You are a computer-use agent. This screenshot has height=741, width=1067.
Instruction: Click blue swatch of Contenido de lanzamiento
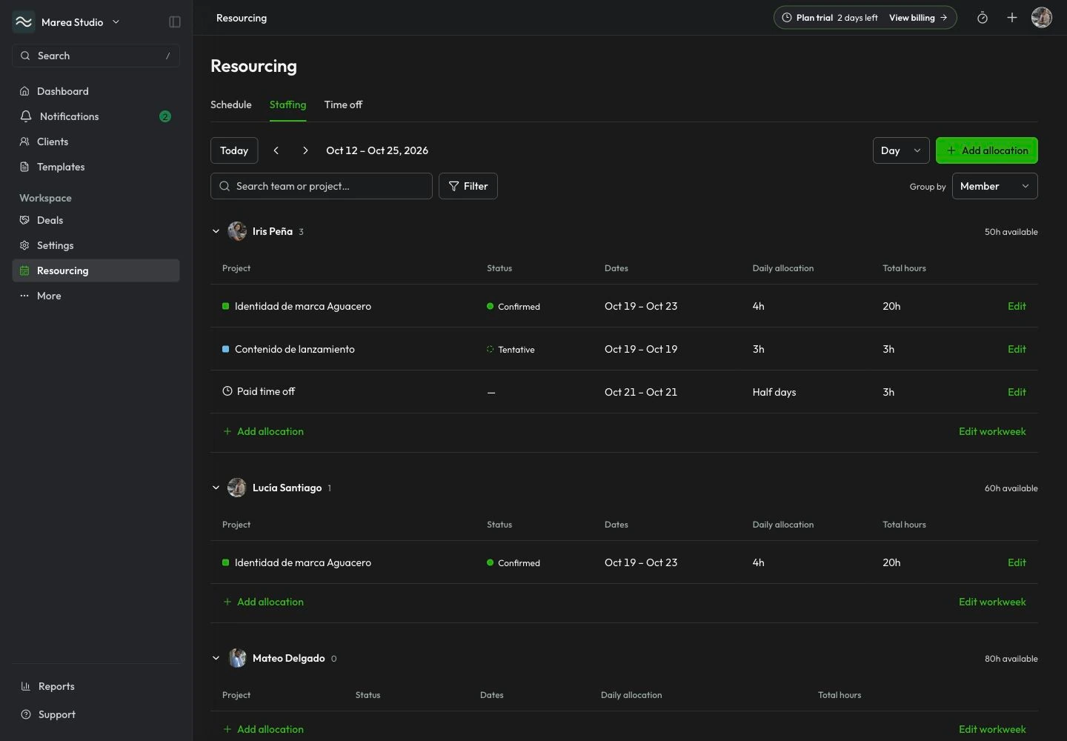pos(225,349)
